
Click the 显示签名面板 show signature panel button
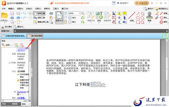coord(35,36)
